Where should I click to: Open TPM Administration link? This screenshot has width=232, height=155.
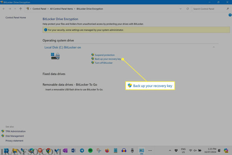pos(16,131)
